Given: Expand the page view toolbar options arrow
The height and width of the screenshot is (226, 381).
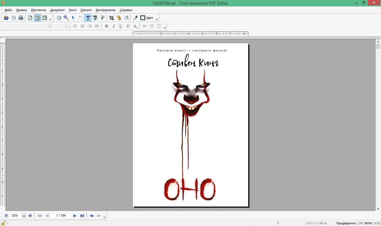Looking at the screenshot, I should click(x=50, y=19).
